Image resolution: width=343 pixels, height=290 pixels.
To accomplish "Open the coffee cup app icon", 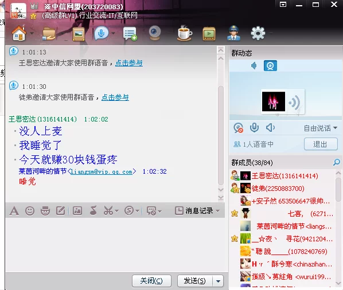I will click(184, 33).
